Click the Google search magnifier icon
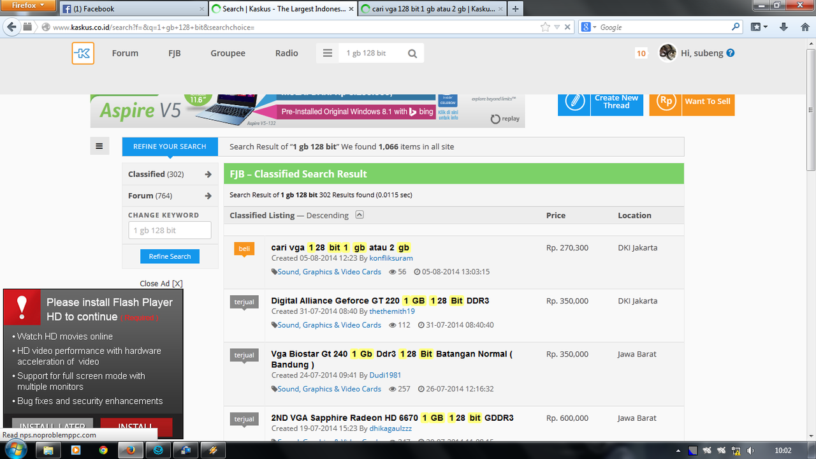Viewport: 816px width, 459px height. (x=736, y=27)
